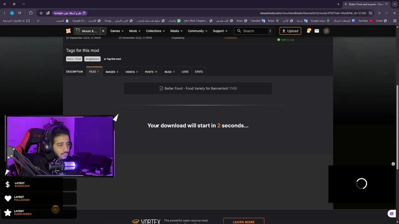
Task: Expand the Mods dropdown menu
Action: click(x=135, y=31)
